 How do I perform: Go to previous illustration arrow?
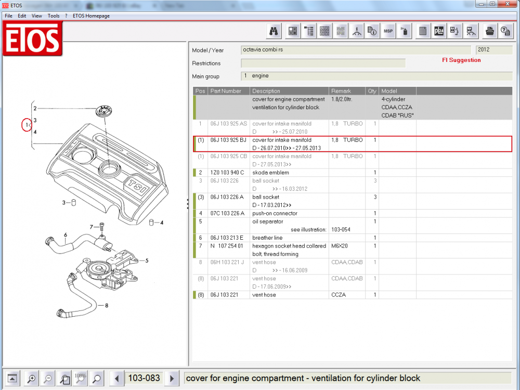click(116, 378)
